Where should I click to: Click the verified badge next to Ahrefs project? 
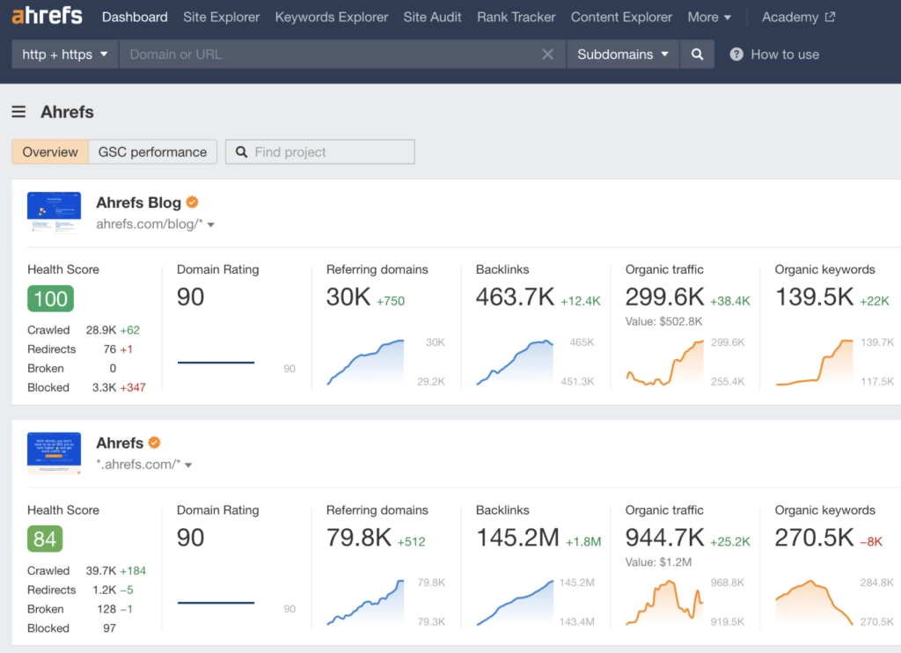[x=154, y=443]
